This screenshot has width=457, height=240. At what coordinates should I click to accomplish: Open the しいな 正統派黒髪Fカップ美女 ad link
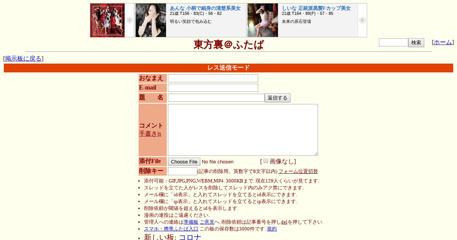point(316,8)
